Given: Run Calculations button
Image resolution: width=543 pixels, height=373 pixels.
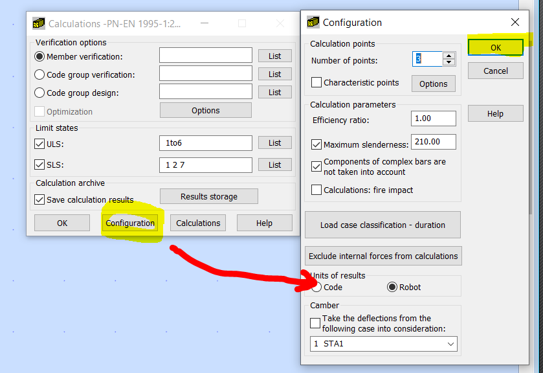Looking at the screenshot, I should [x=198, y=223].
